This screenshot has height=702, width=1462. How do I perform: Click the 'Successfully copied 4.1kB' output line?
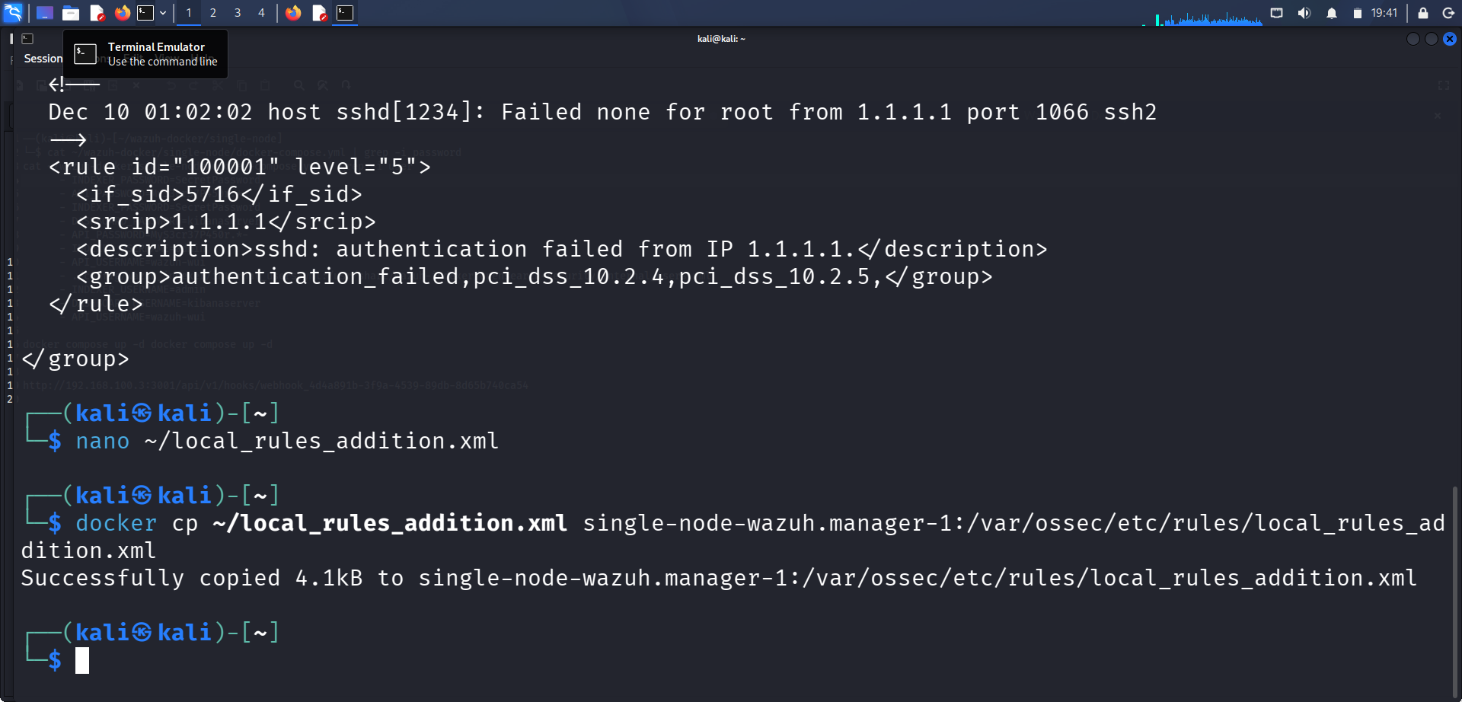[719, 578]
